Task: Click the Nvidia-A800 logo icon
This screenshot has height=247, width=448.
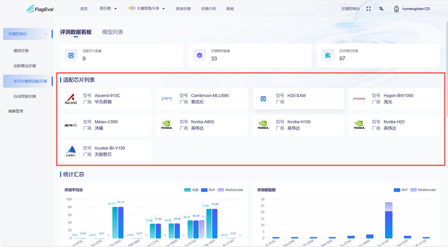Action: [x=167, y=125]
